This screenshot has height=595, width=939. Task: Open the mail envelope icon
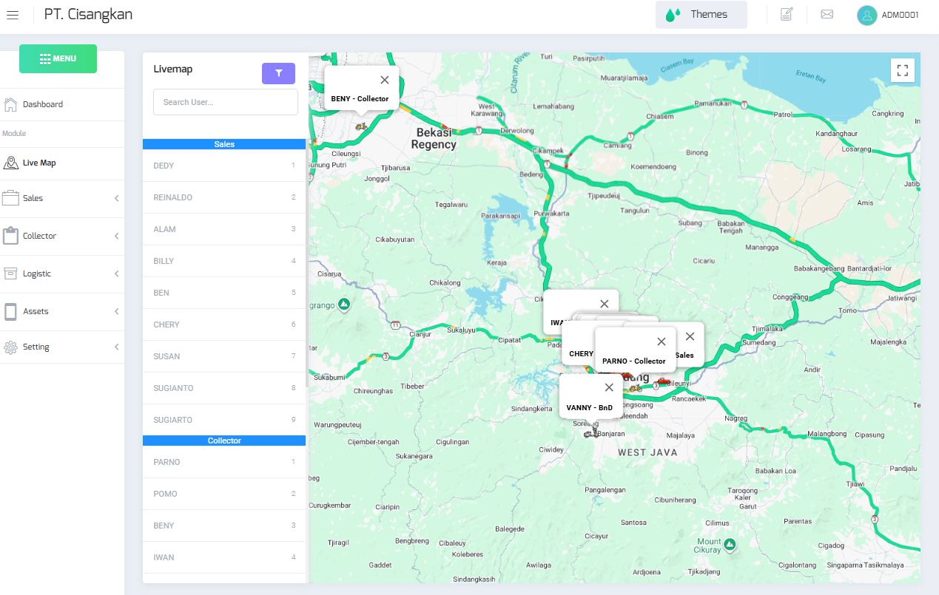coord(827,15)
